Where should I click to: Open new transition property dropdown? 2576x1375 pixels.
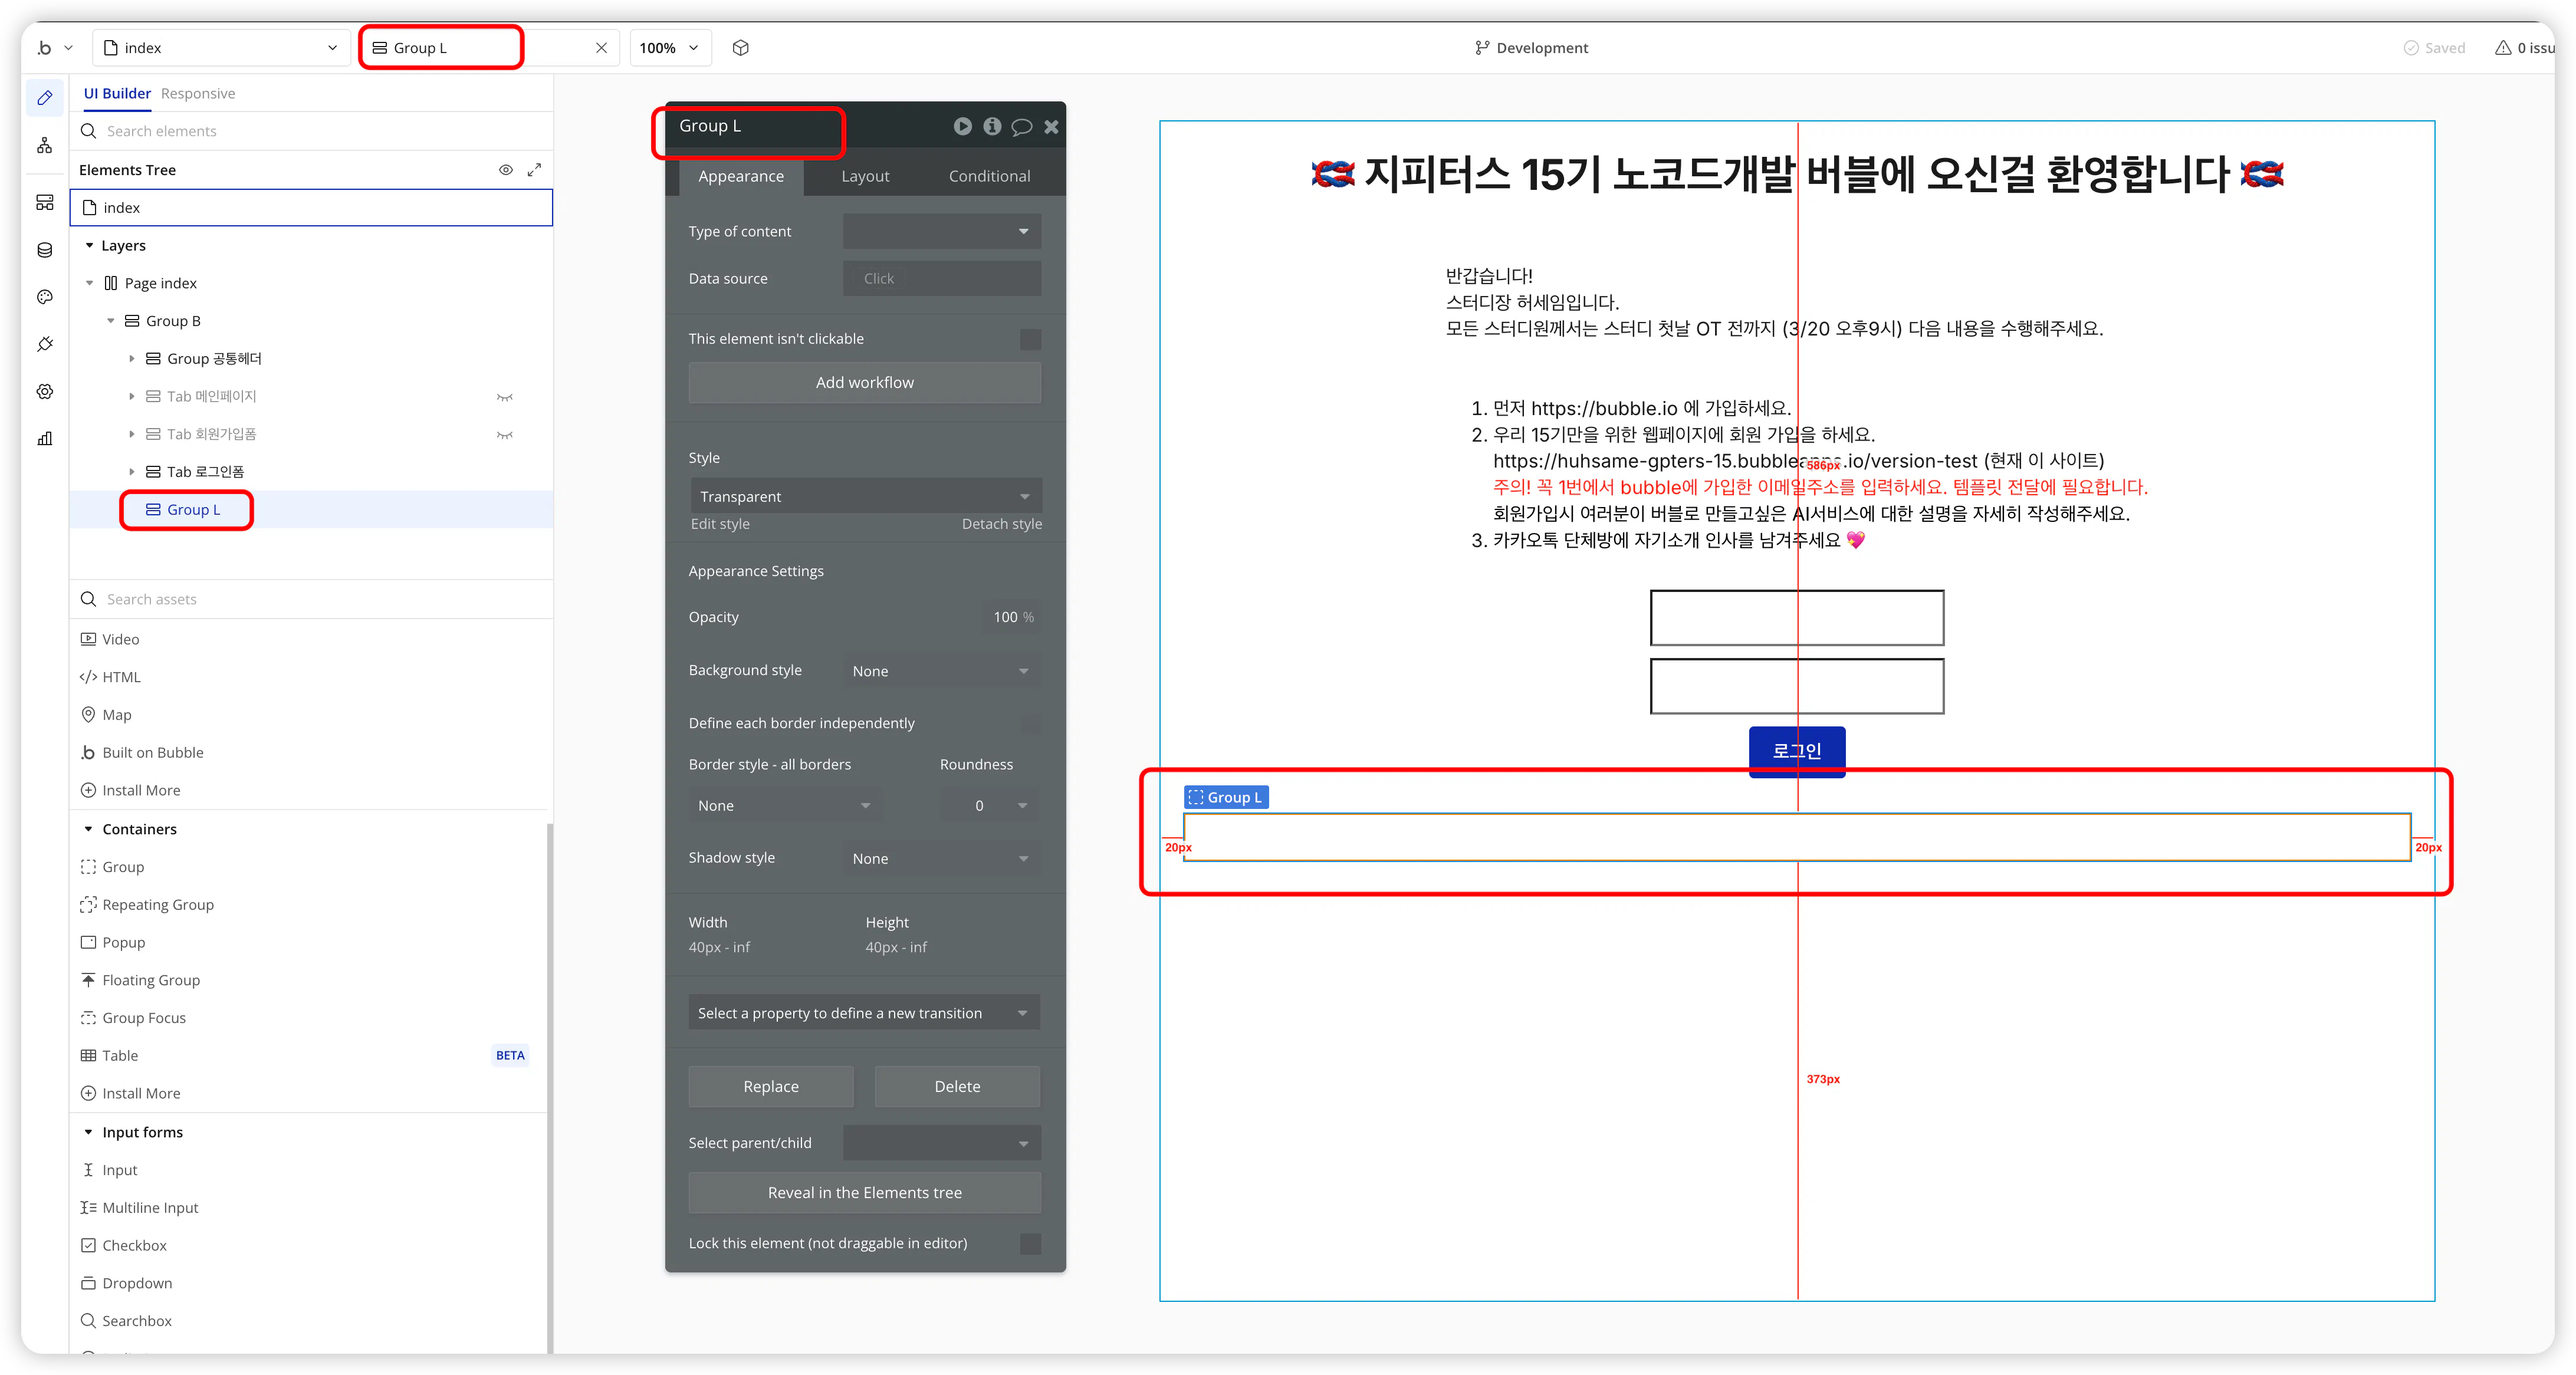(865, 1013)
